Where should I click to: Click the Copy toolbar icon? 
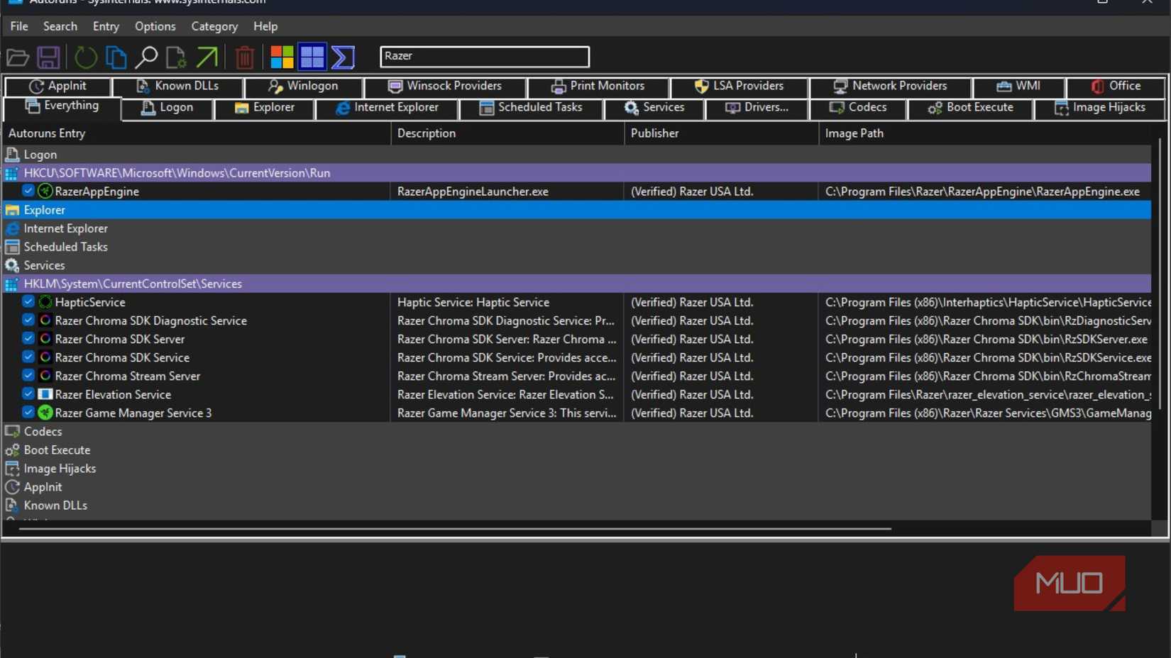(x=116, y=57)
